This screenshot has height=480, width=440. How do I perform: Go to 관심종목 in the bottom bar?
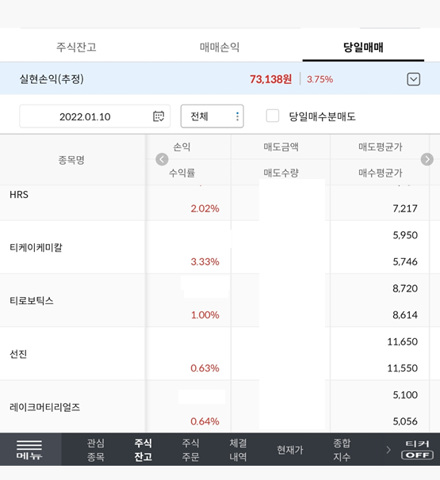(96, 450)
